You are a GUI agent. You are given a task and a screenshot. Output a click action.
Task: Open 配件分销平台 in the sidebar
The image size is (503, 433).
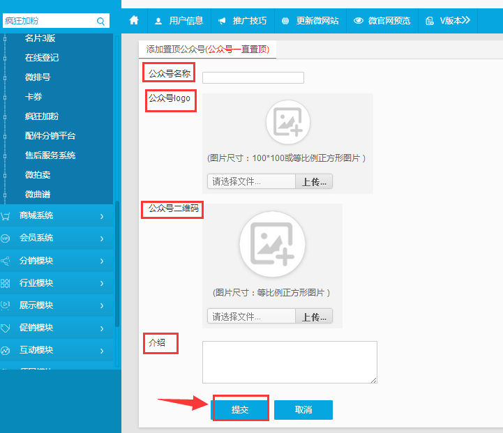click(x=50, y=136)
